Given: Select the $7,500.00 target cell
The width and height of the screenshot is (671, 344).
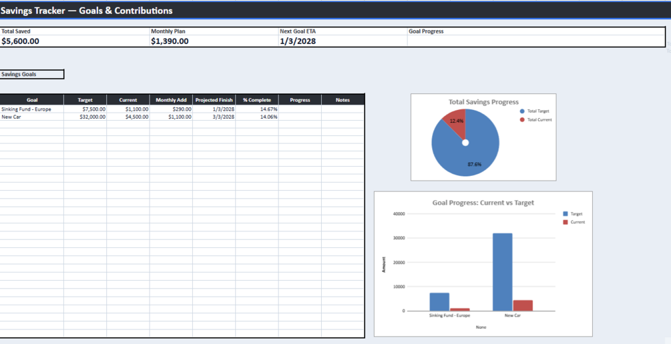Looking at the screenshot, I should pyautogui.click(x=85, y=109).
